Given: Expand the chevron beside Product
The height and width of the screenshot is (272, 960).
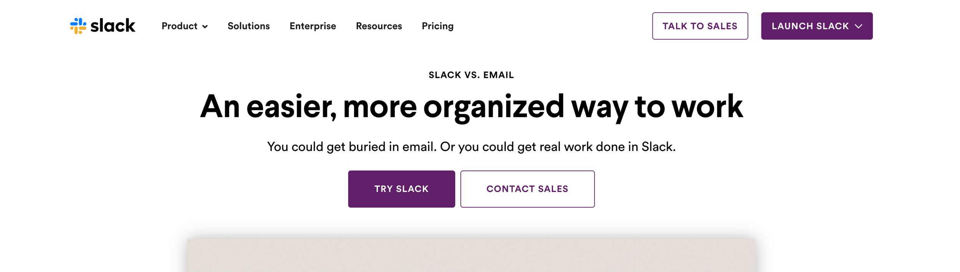Looking at the screenshot, I should (x=205, y=26).
